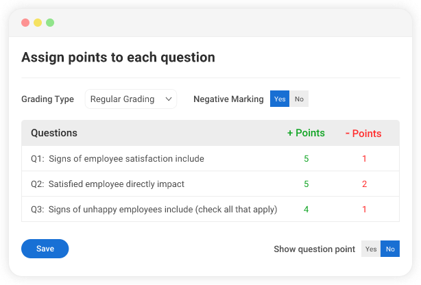This screenshot has height=285, width=421.
Task: Click the negative points value for Q3
Action: 364,209
